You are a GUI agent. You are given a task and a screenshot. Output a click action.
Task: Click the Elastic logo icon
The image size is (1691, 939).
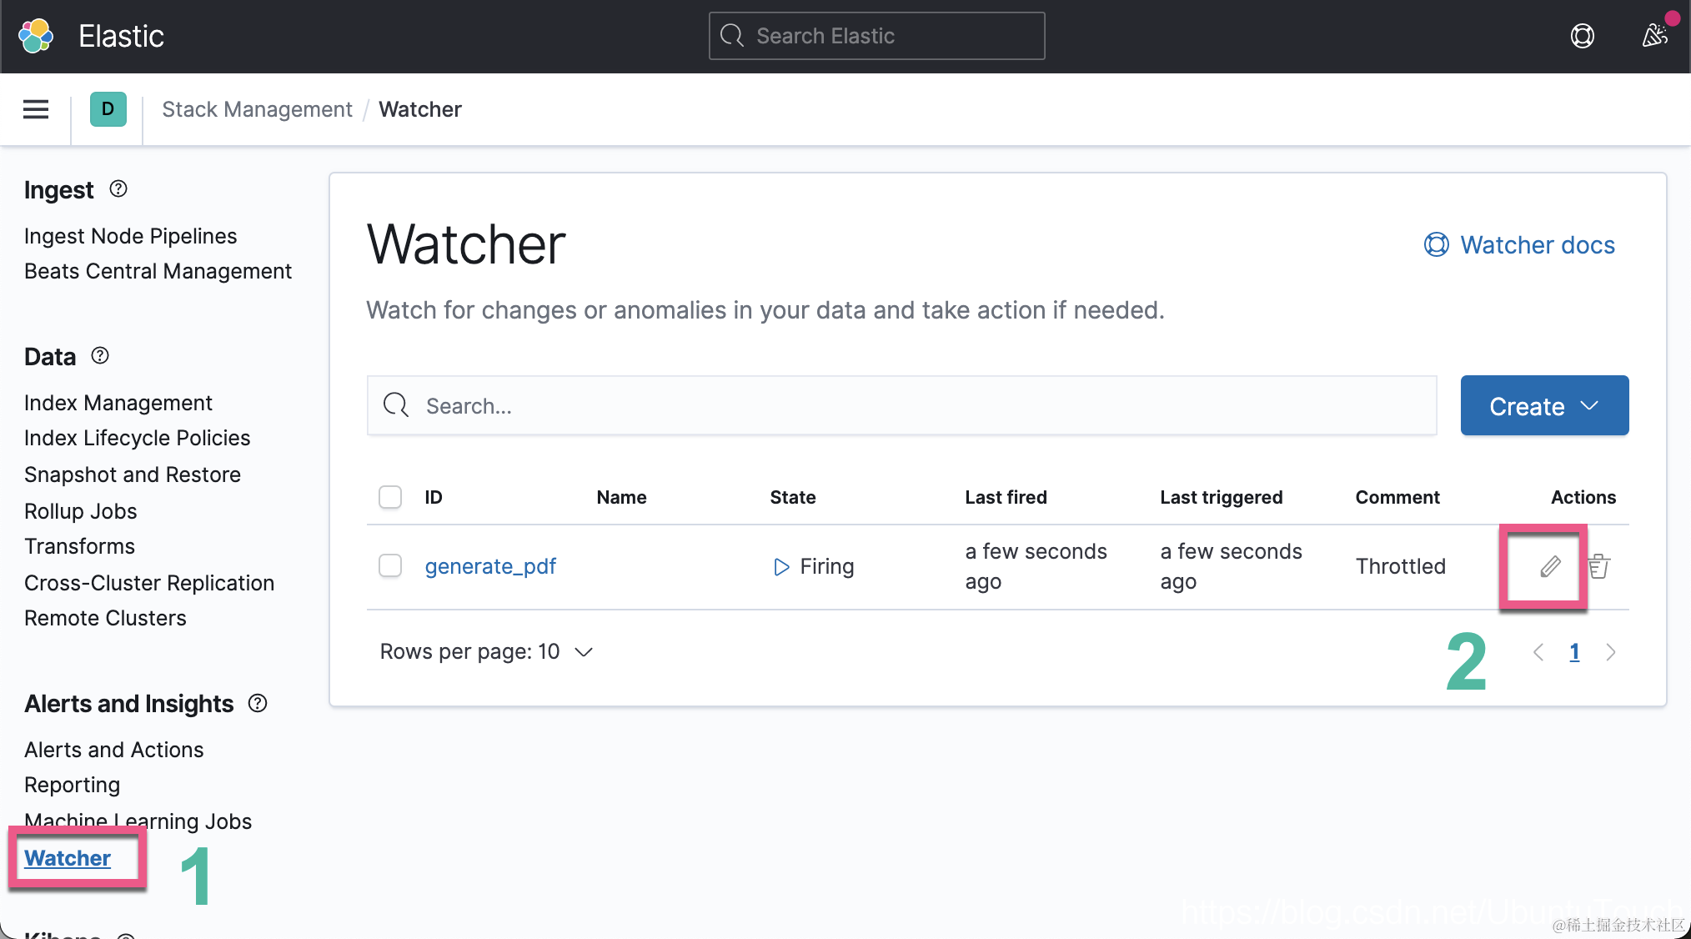36,36
